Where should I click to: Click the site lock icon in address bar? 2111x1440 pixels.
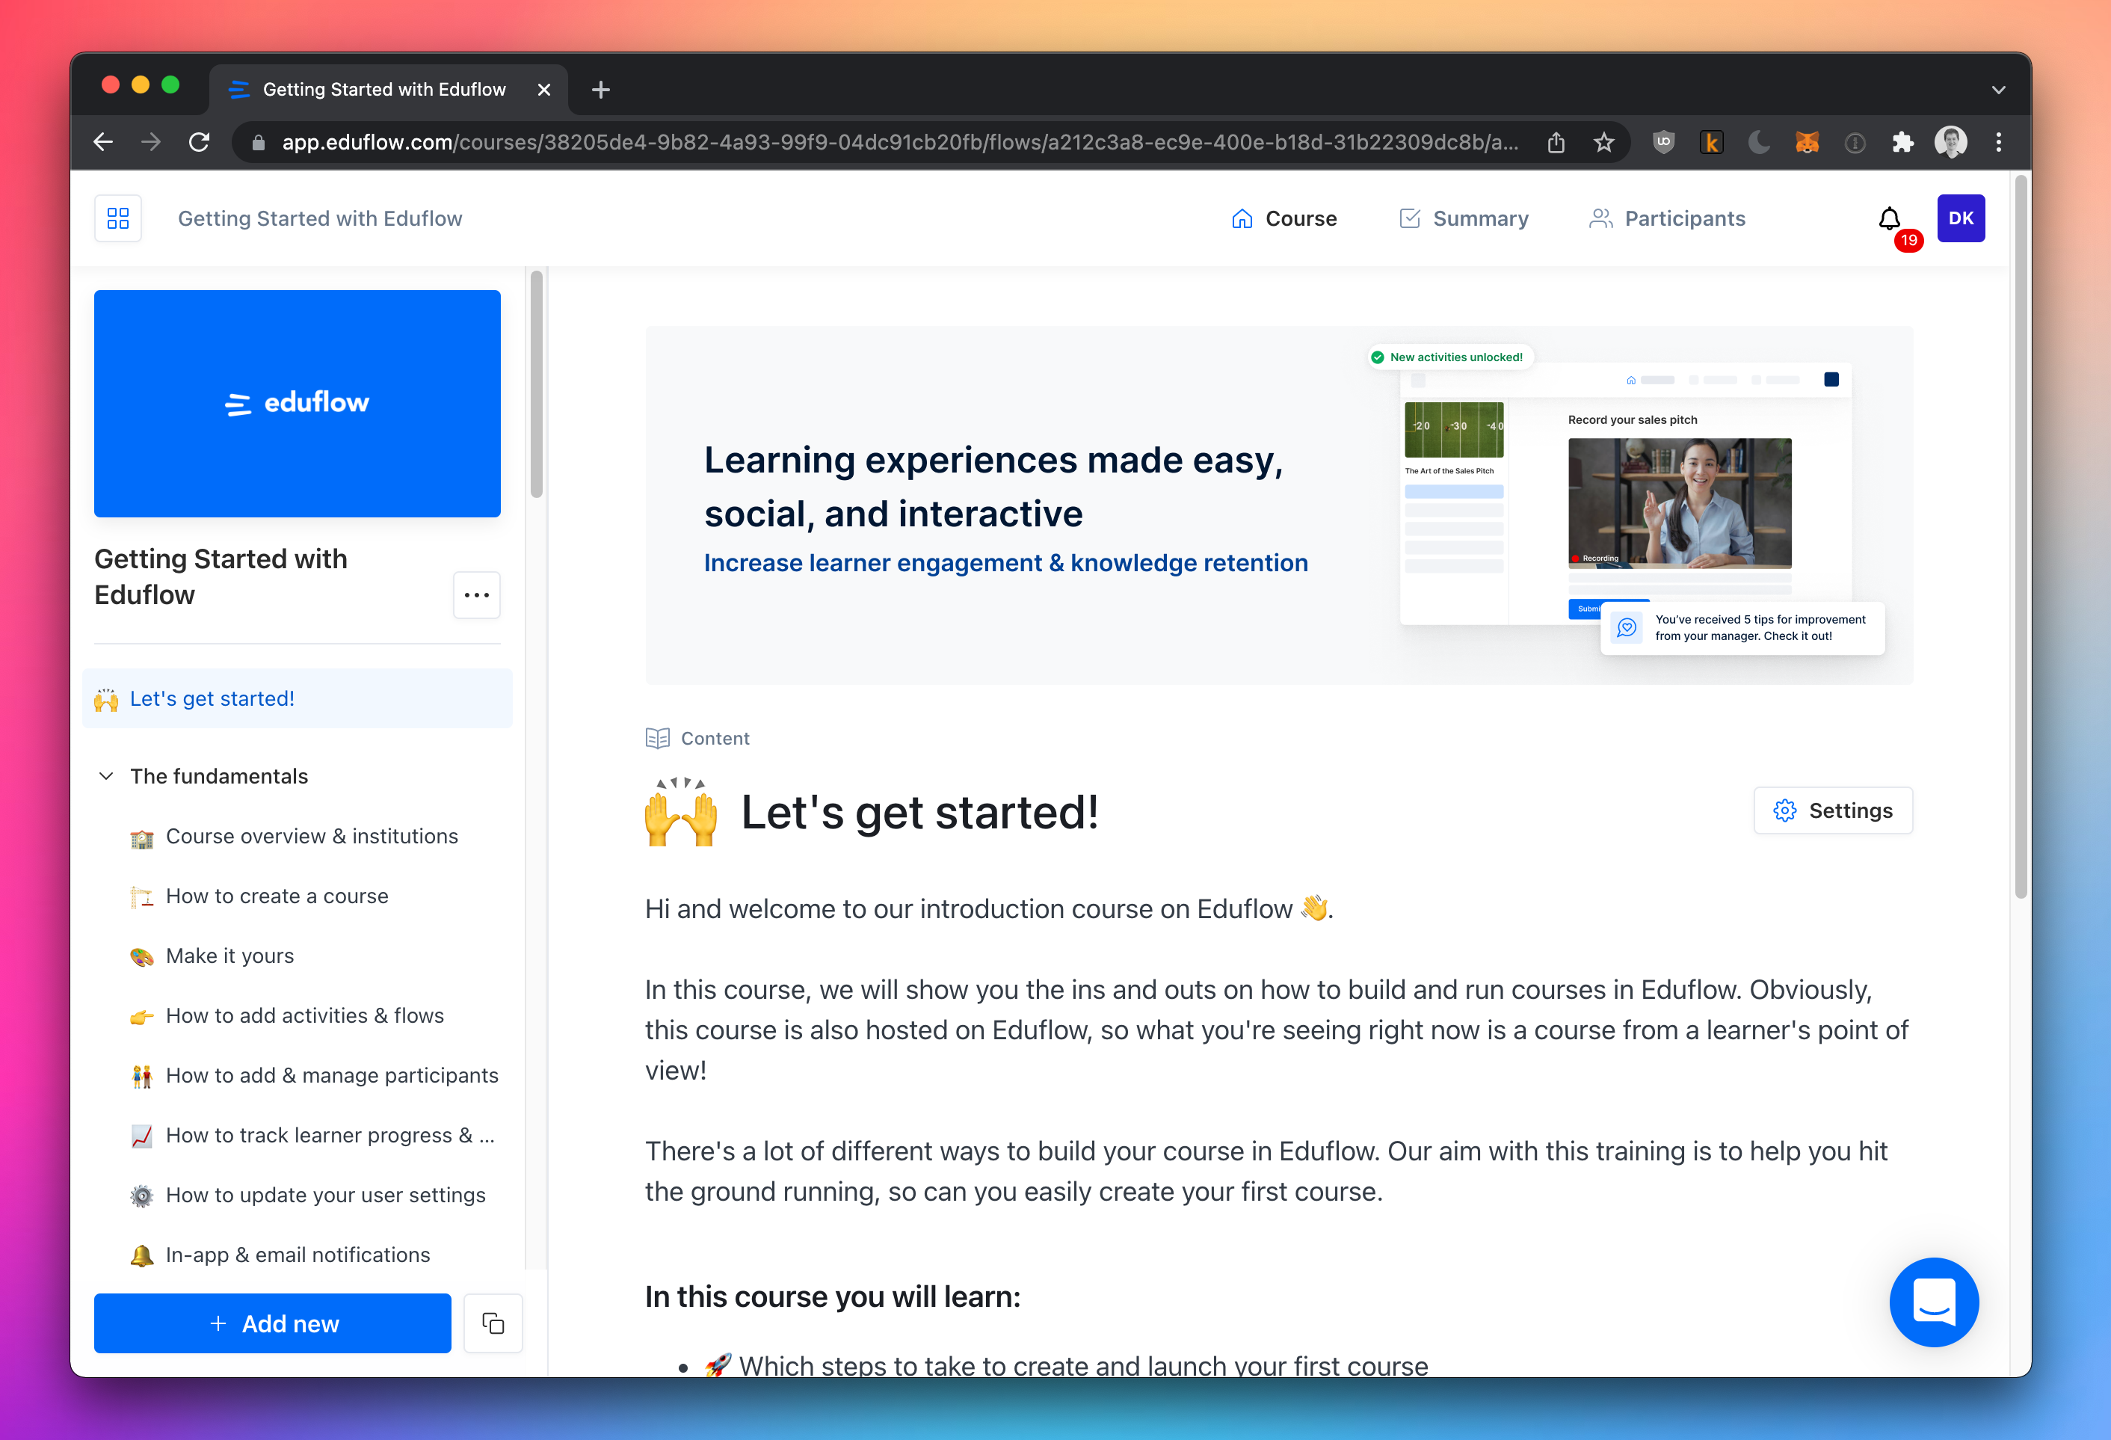pos(258,143)
